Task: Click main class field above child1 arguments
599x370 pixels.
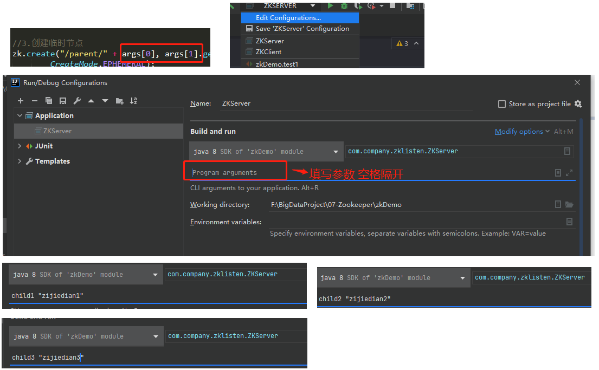Action: 236,274
